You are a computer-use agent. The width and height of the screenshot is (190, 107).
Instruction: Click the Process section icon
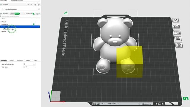[1, 14]
